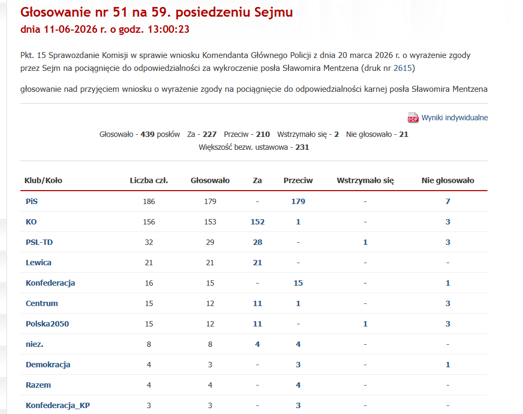Click the Klub/Koło column header

point(44,180)
